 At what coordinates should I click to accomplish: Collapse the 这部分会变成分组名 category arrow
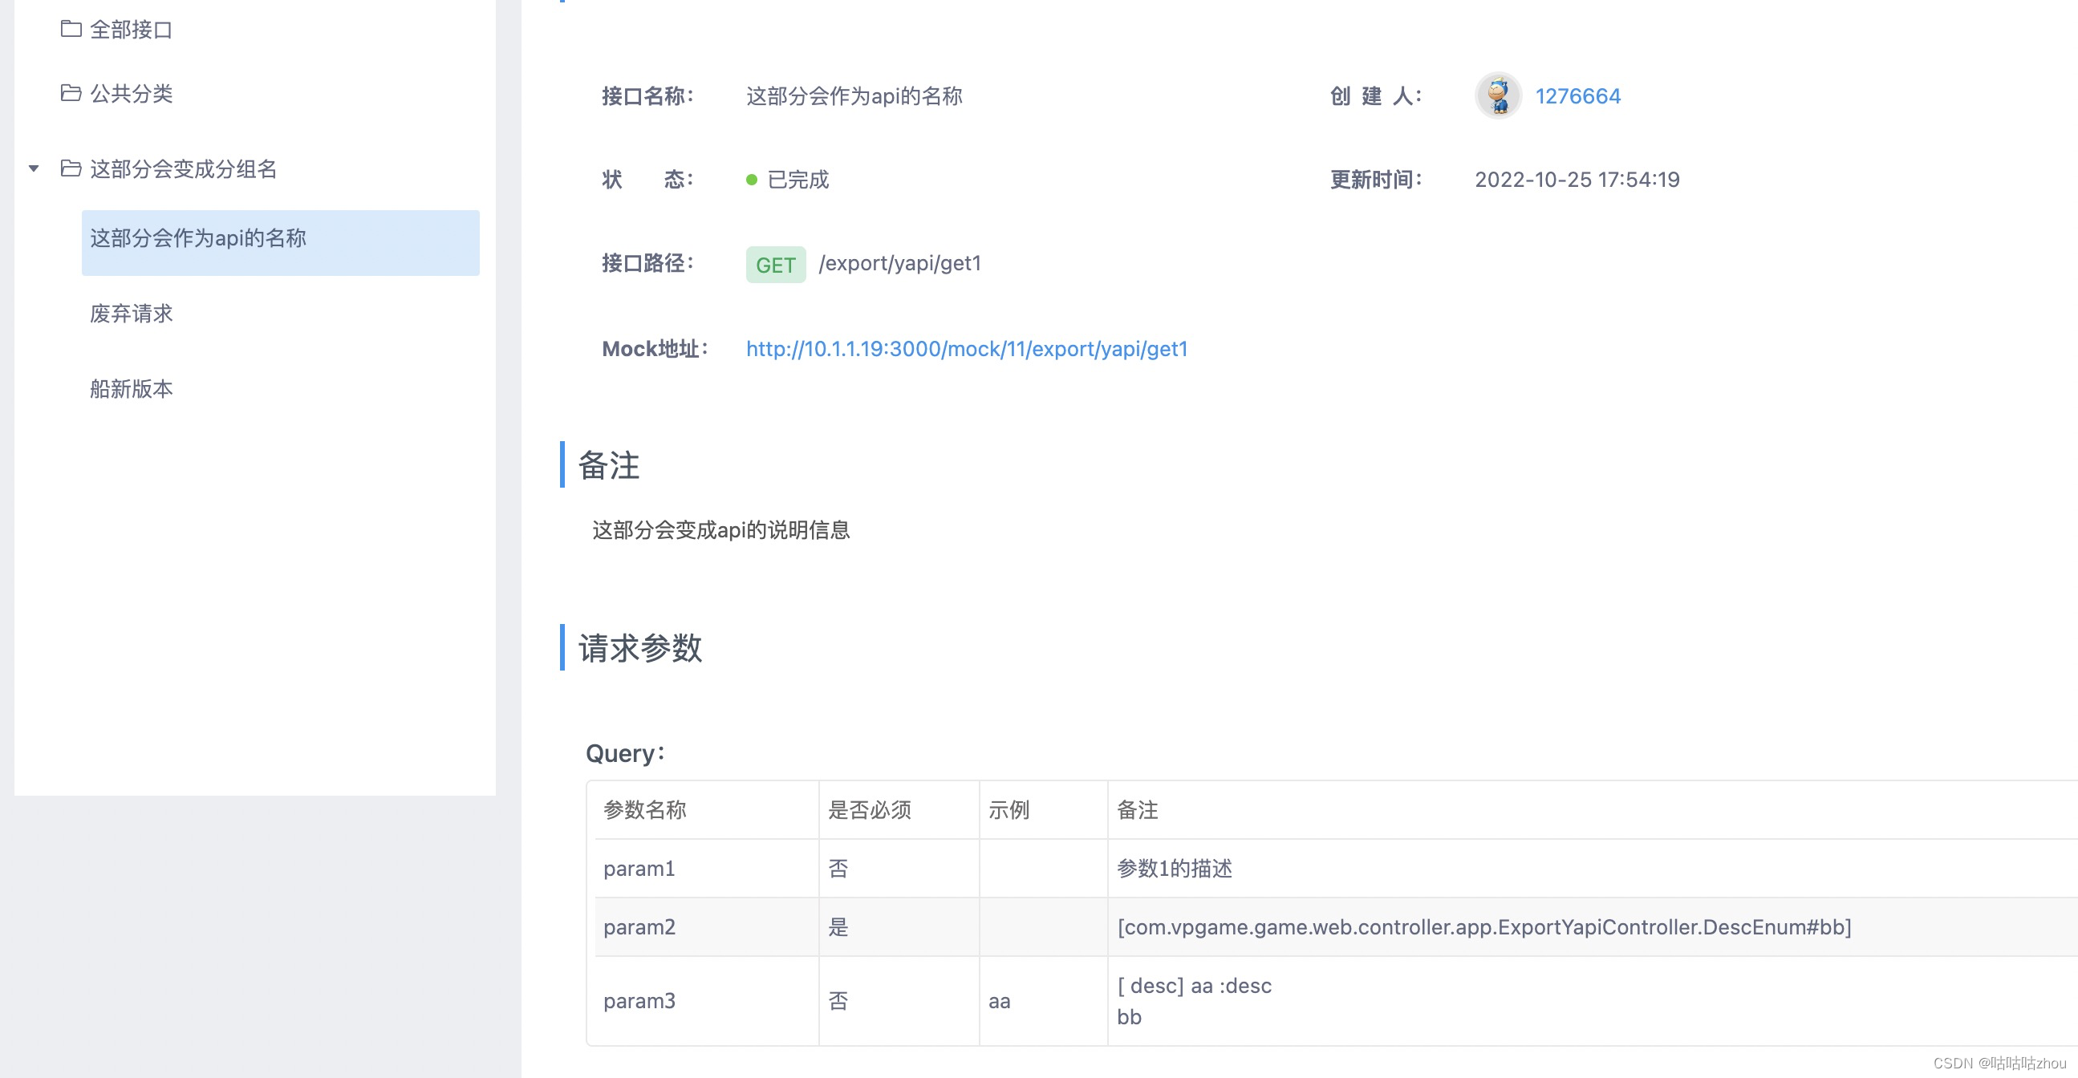pyautogui.click(x=34, y=168)
